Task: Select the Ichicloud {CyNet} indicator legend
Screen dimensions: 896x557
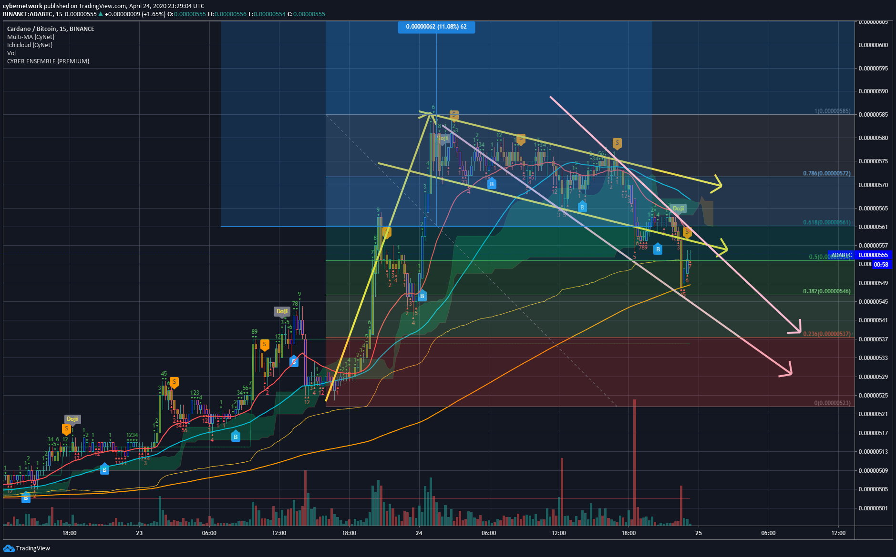Action: pyautogui.click(x=30, y=45)
